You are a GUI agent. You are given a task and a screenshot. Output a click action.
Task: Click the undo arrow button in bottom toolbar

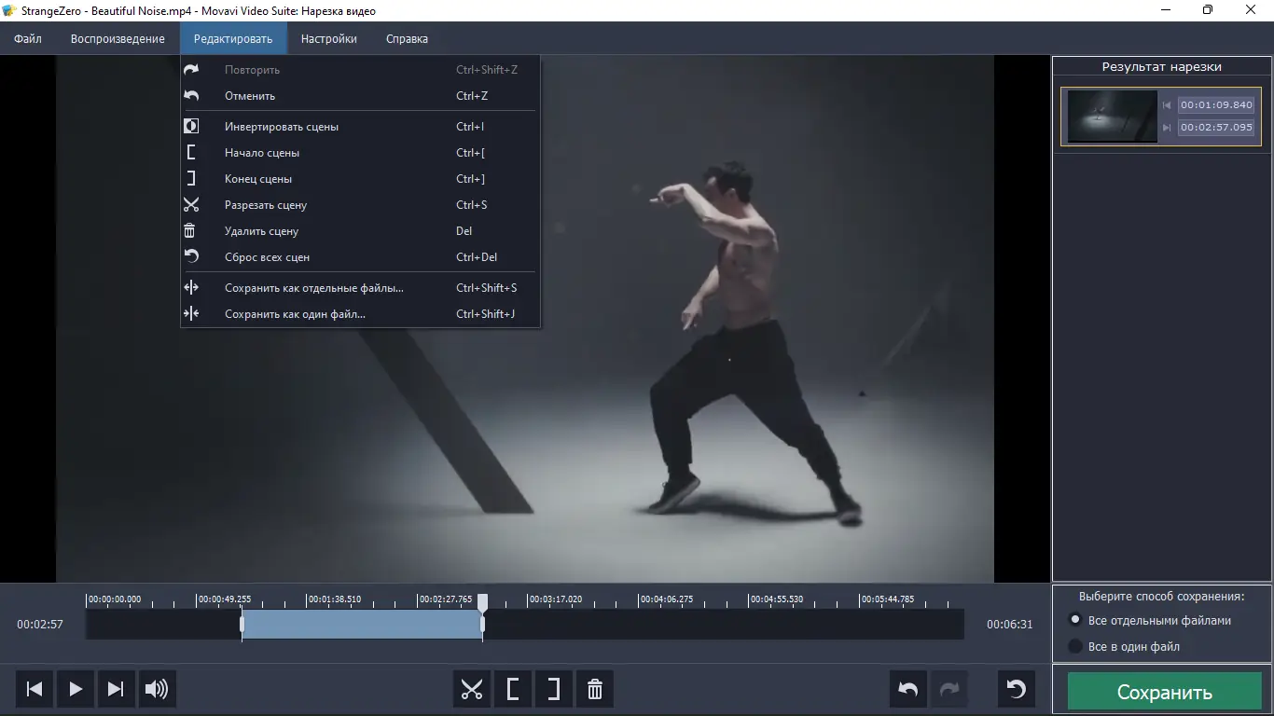pyautogui.click(x=908, y=690)
